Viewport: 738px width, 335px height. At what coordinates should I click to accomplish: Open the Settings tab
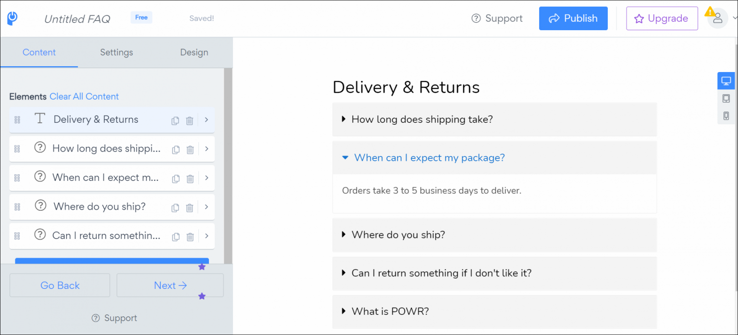tap(116, 52)
